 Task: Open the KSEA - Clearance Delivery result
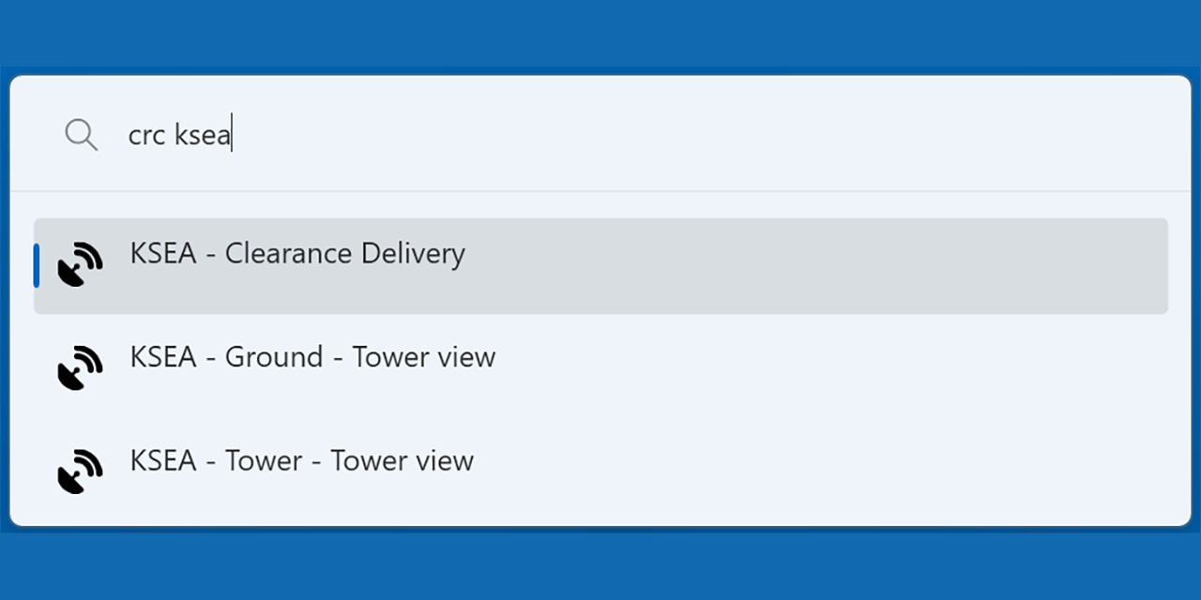click(x=296, y=254)
